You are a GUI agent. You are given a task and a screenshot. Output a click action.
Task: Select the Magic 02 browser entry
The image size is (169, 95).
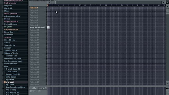(x=8, y=8)
